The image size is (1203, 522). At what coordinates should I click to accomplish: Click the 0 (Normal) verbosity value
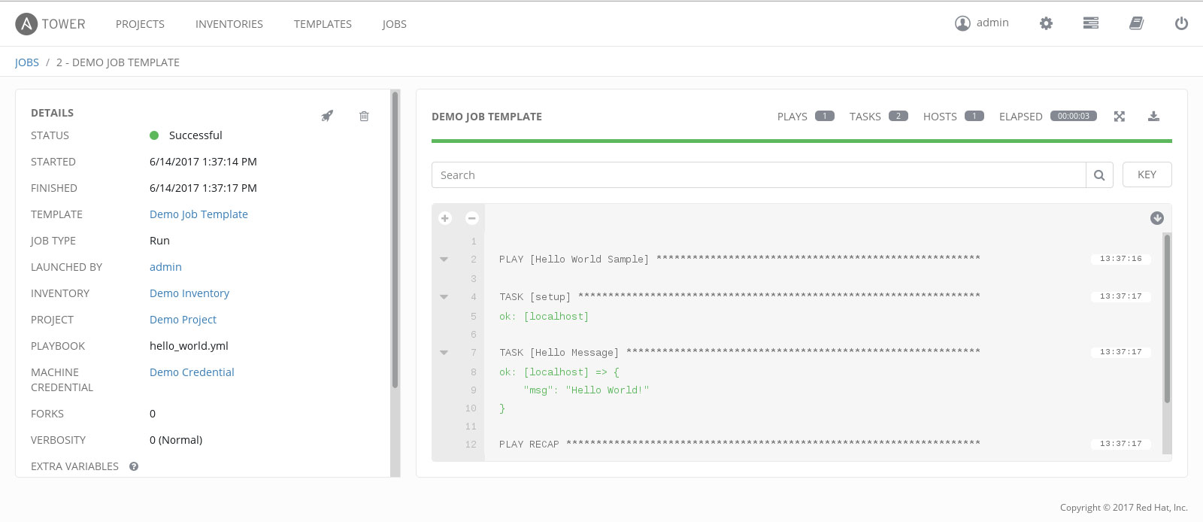(176, 440)
